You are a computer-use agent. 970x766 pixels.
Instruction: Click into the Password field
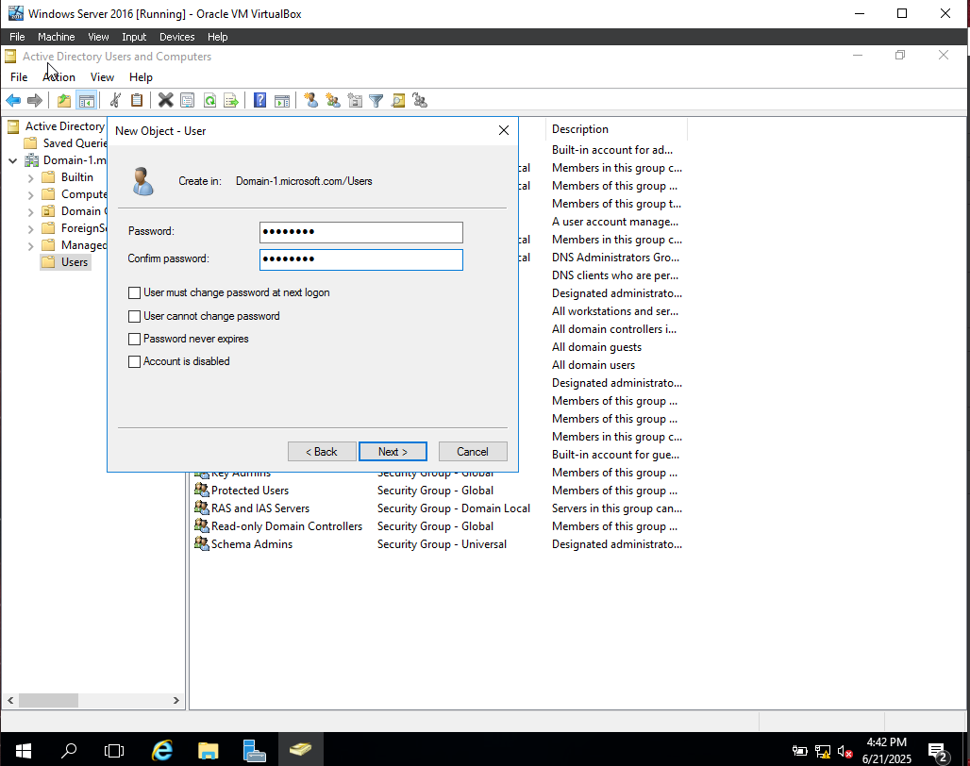coord(360,232)
